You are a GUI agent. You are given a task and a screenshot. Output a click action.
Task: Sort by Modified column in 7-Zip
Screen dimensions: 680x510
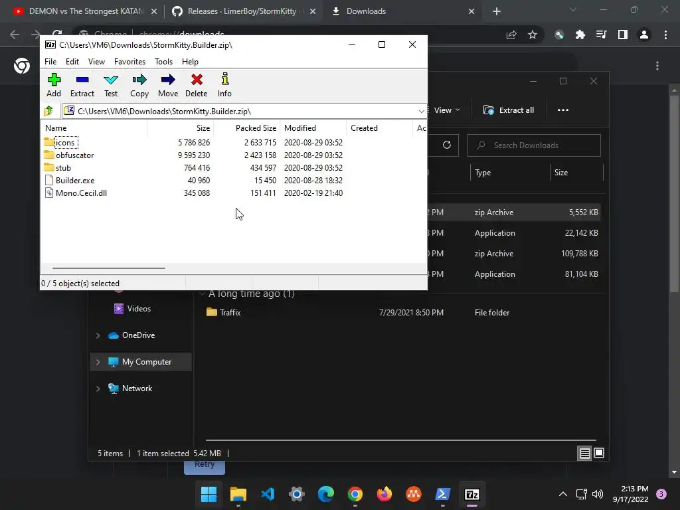(x=313, y=128)
